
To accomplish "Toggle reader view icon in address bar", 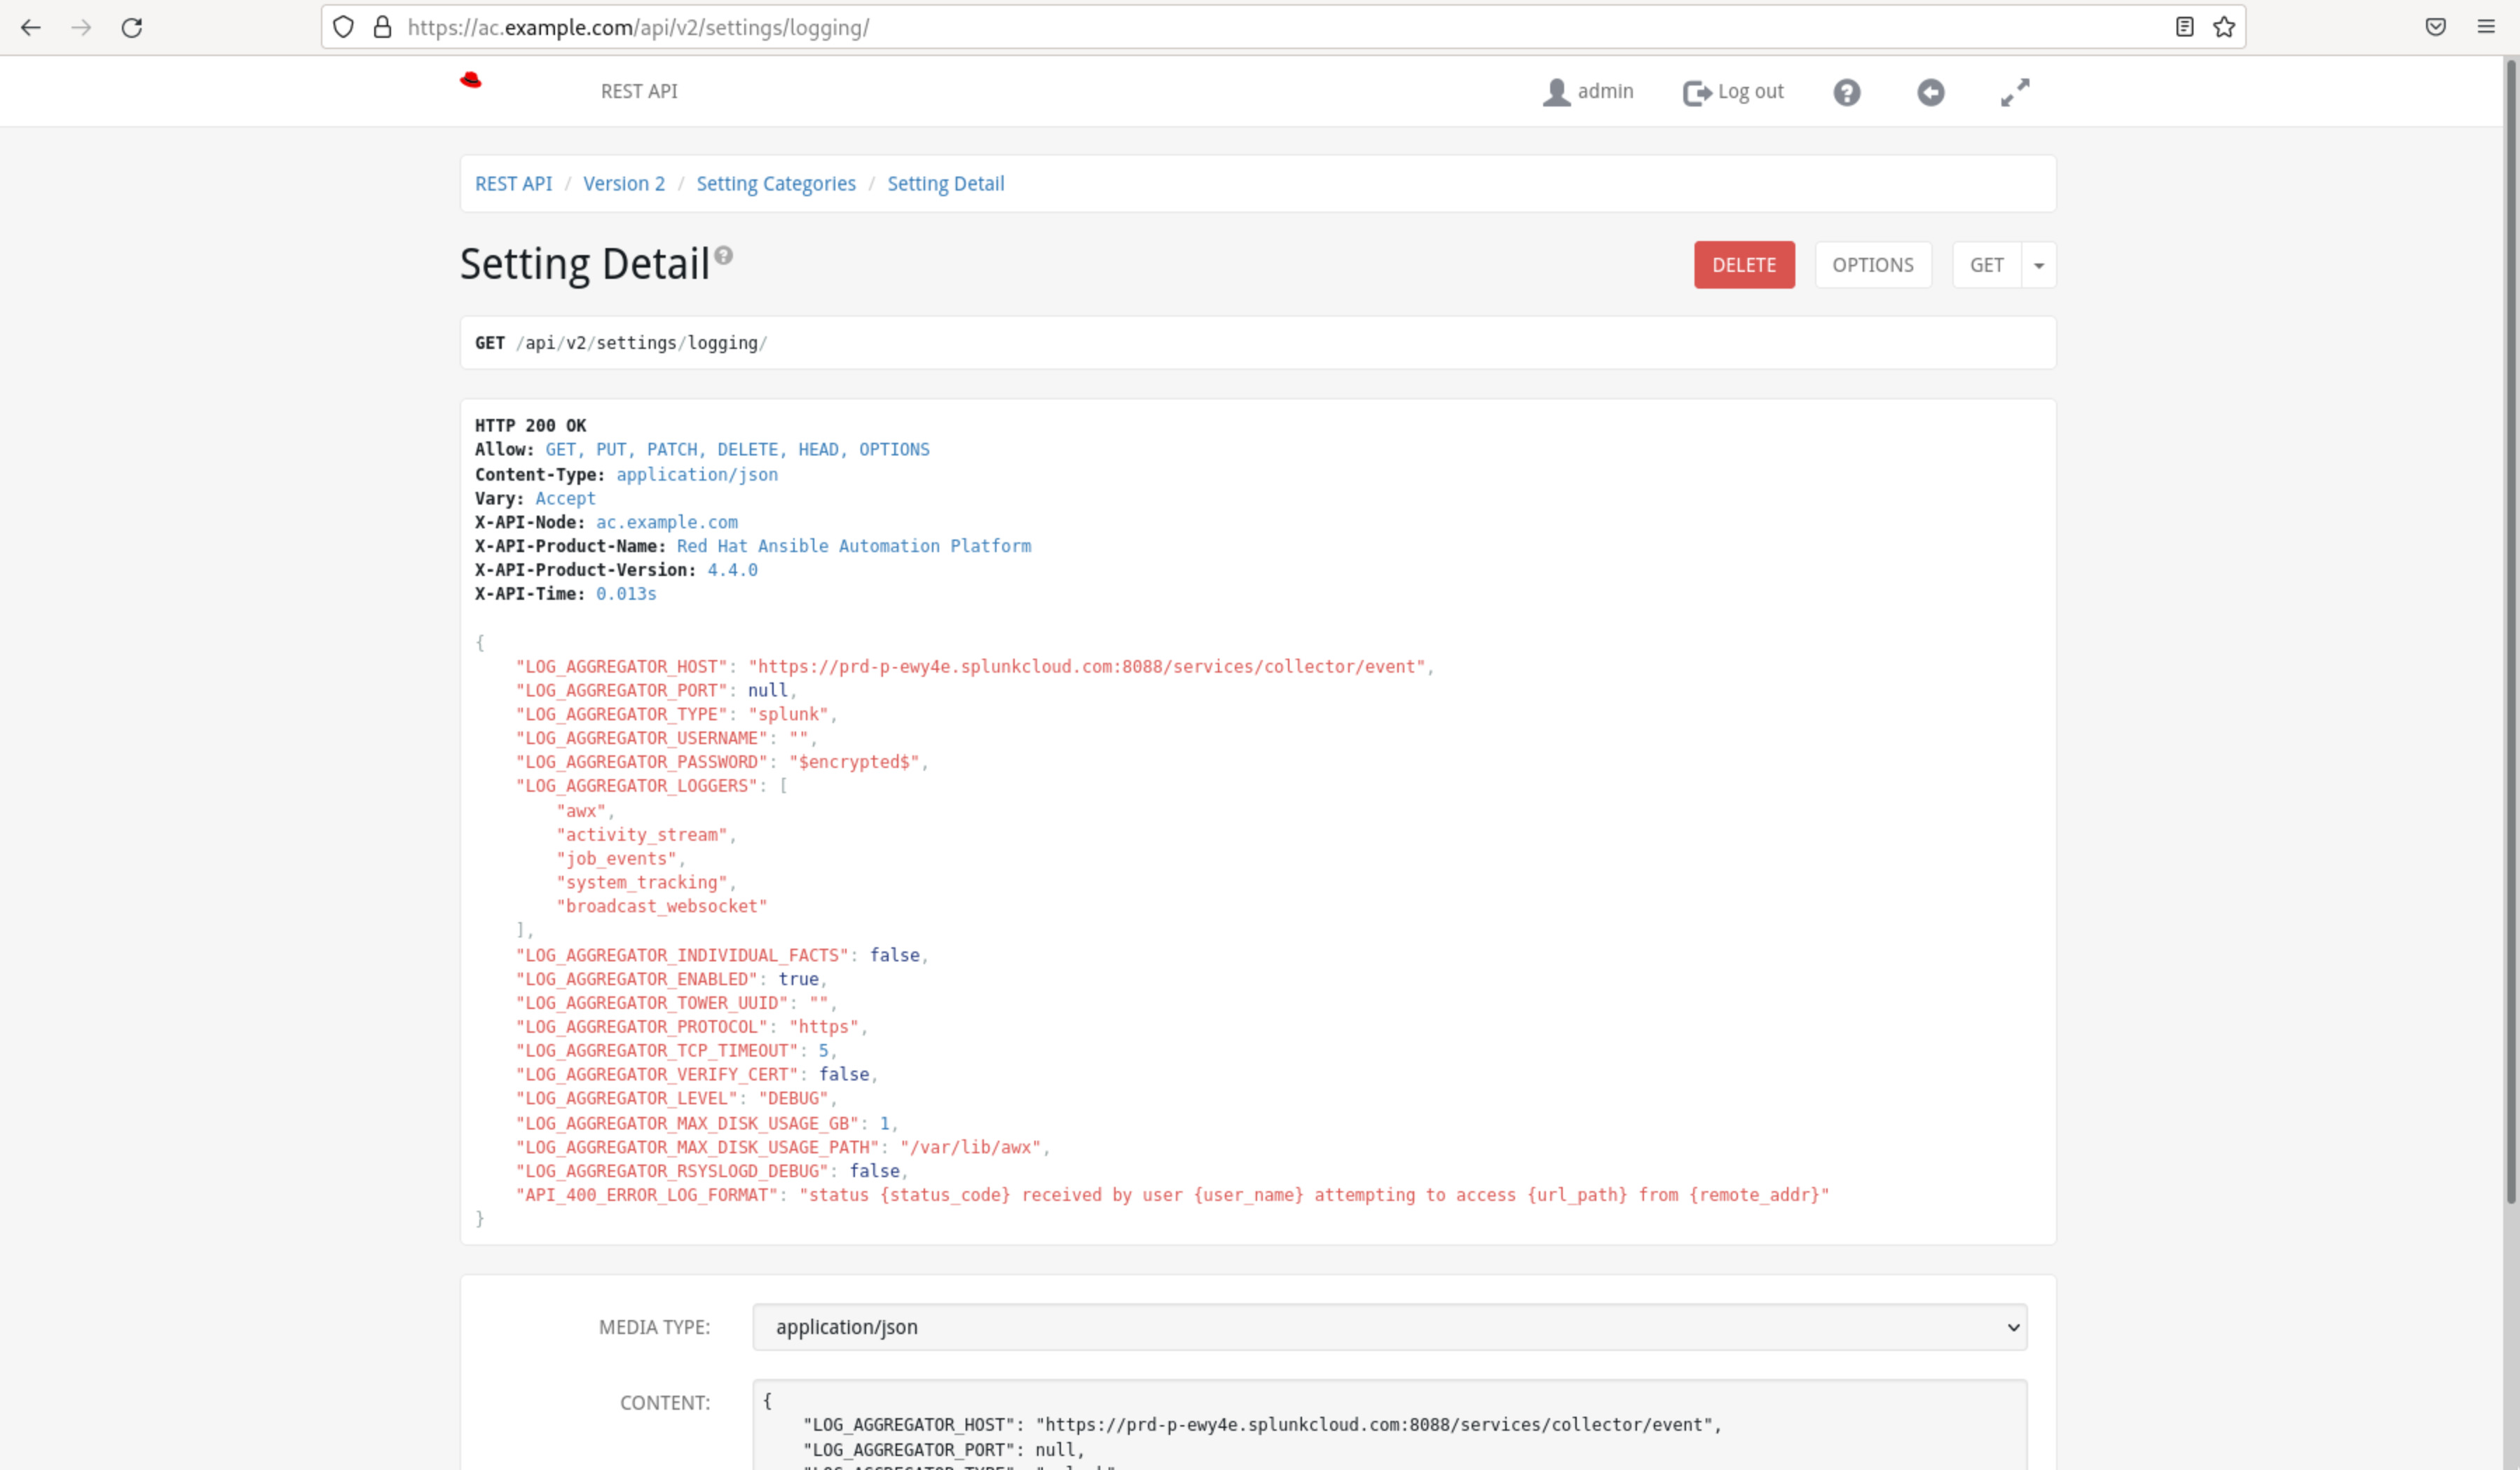I will [x=2185, y=27].
